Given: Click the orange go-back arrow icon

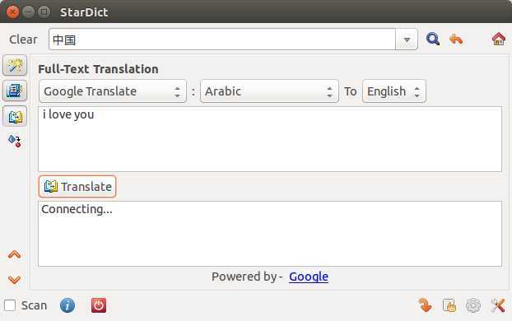Looking at the screenshot, I should pyautogui.click(x=456, y=40).
